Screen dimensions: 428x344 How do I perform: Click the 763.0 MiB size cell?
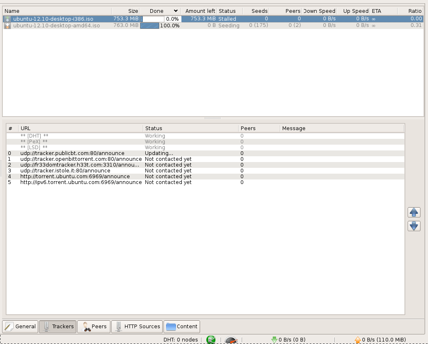click(x=126, y=25)
